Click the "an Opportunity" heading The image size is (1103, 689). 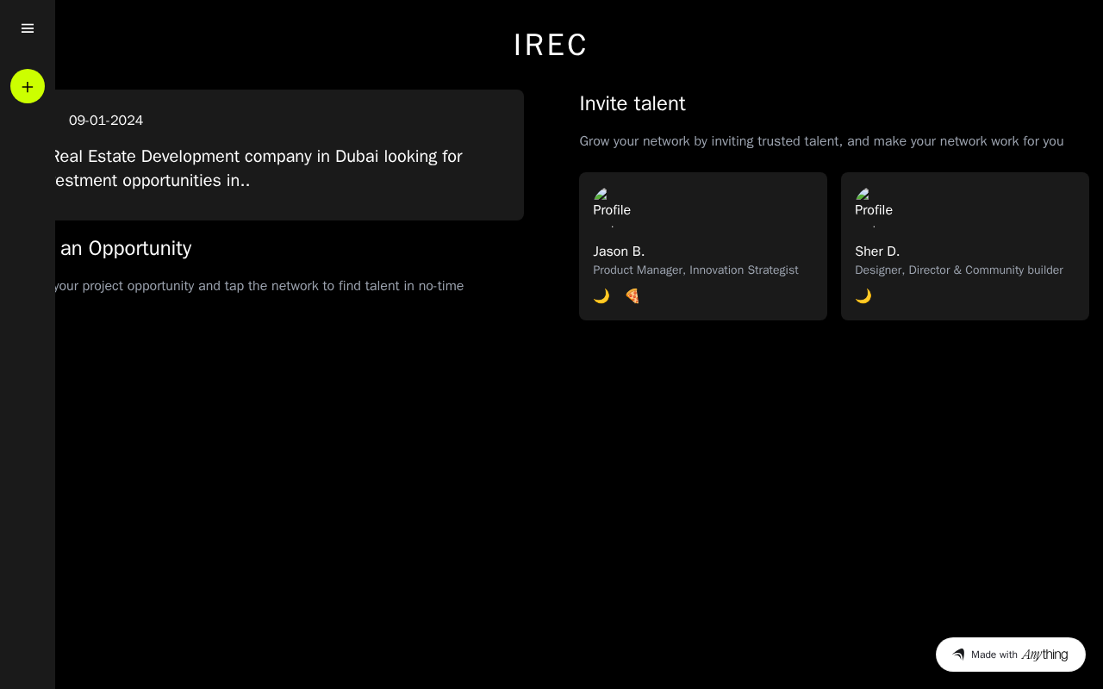(x=126, y=248)
